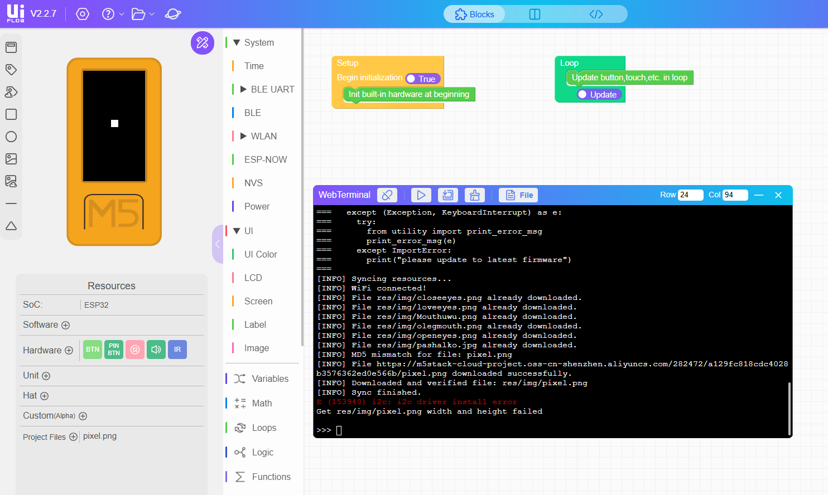Click the pink IMU hardware icon
The image size is (828, 495).
tap(135, 350)
